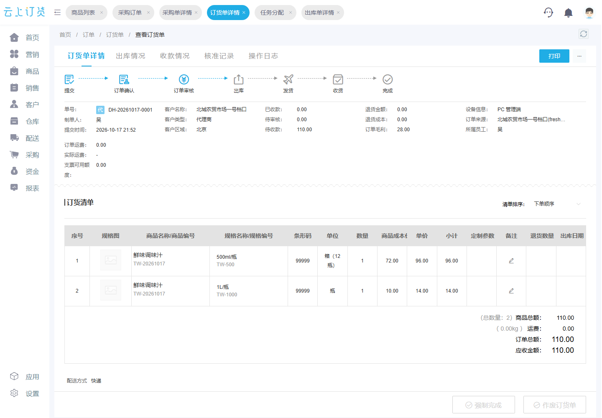Click the refresh page icon
The height and width of the screenshot is (418, 602).
click(x=584, y=34)
